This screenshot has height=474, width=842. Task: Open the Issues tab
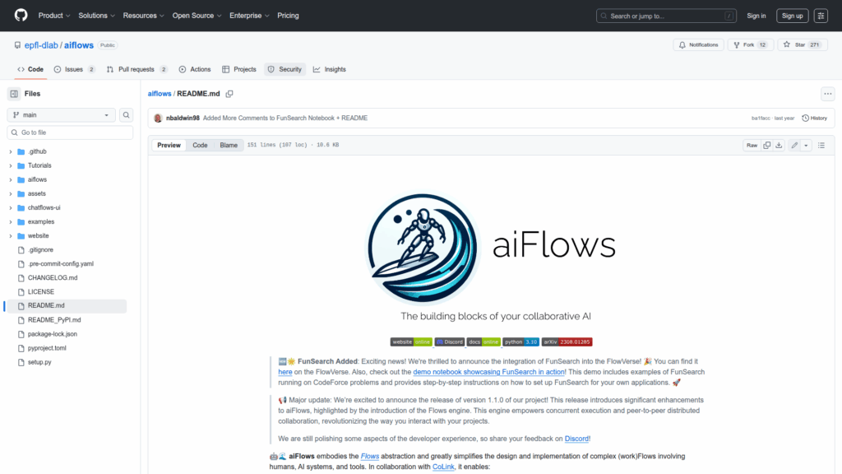74,69
